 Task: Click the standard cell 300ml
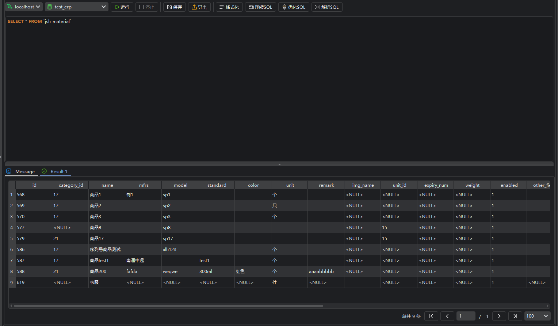click(217, 272)
